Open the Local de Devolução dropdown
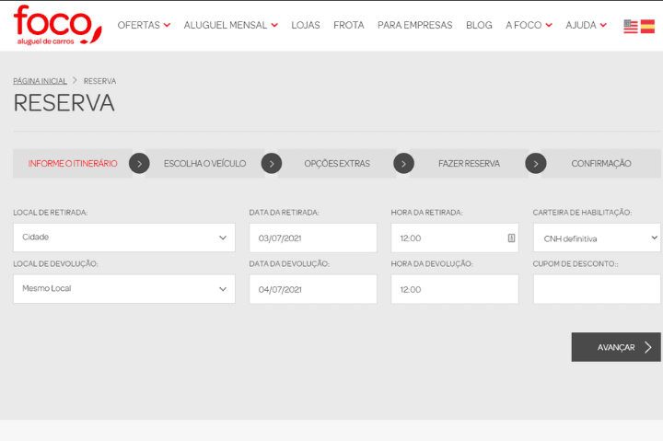663x441 pixels. tap(124, 289)
